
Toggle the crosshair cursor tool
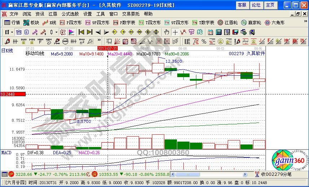click(175, 32)
